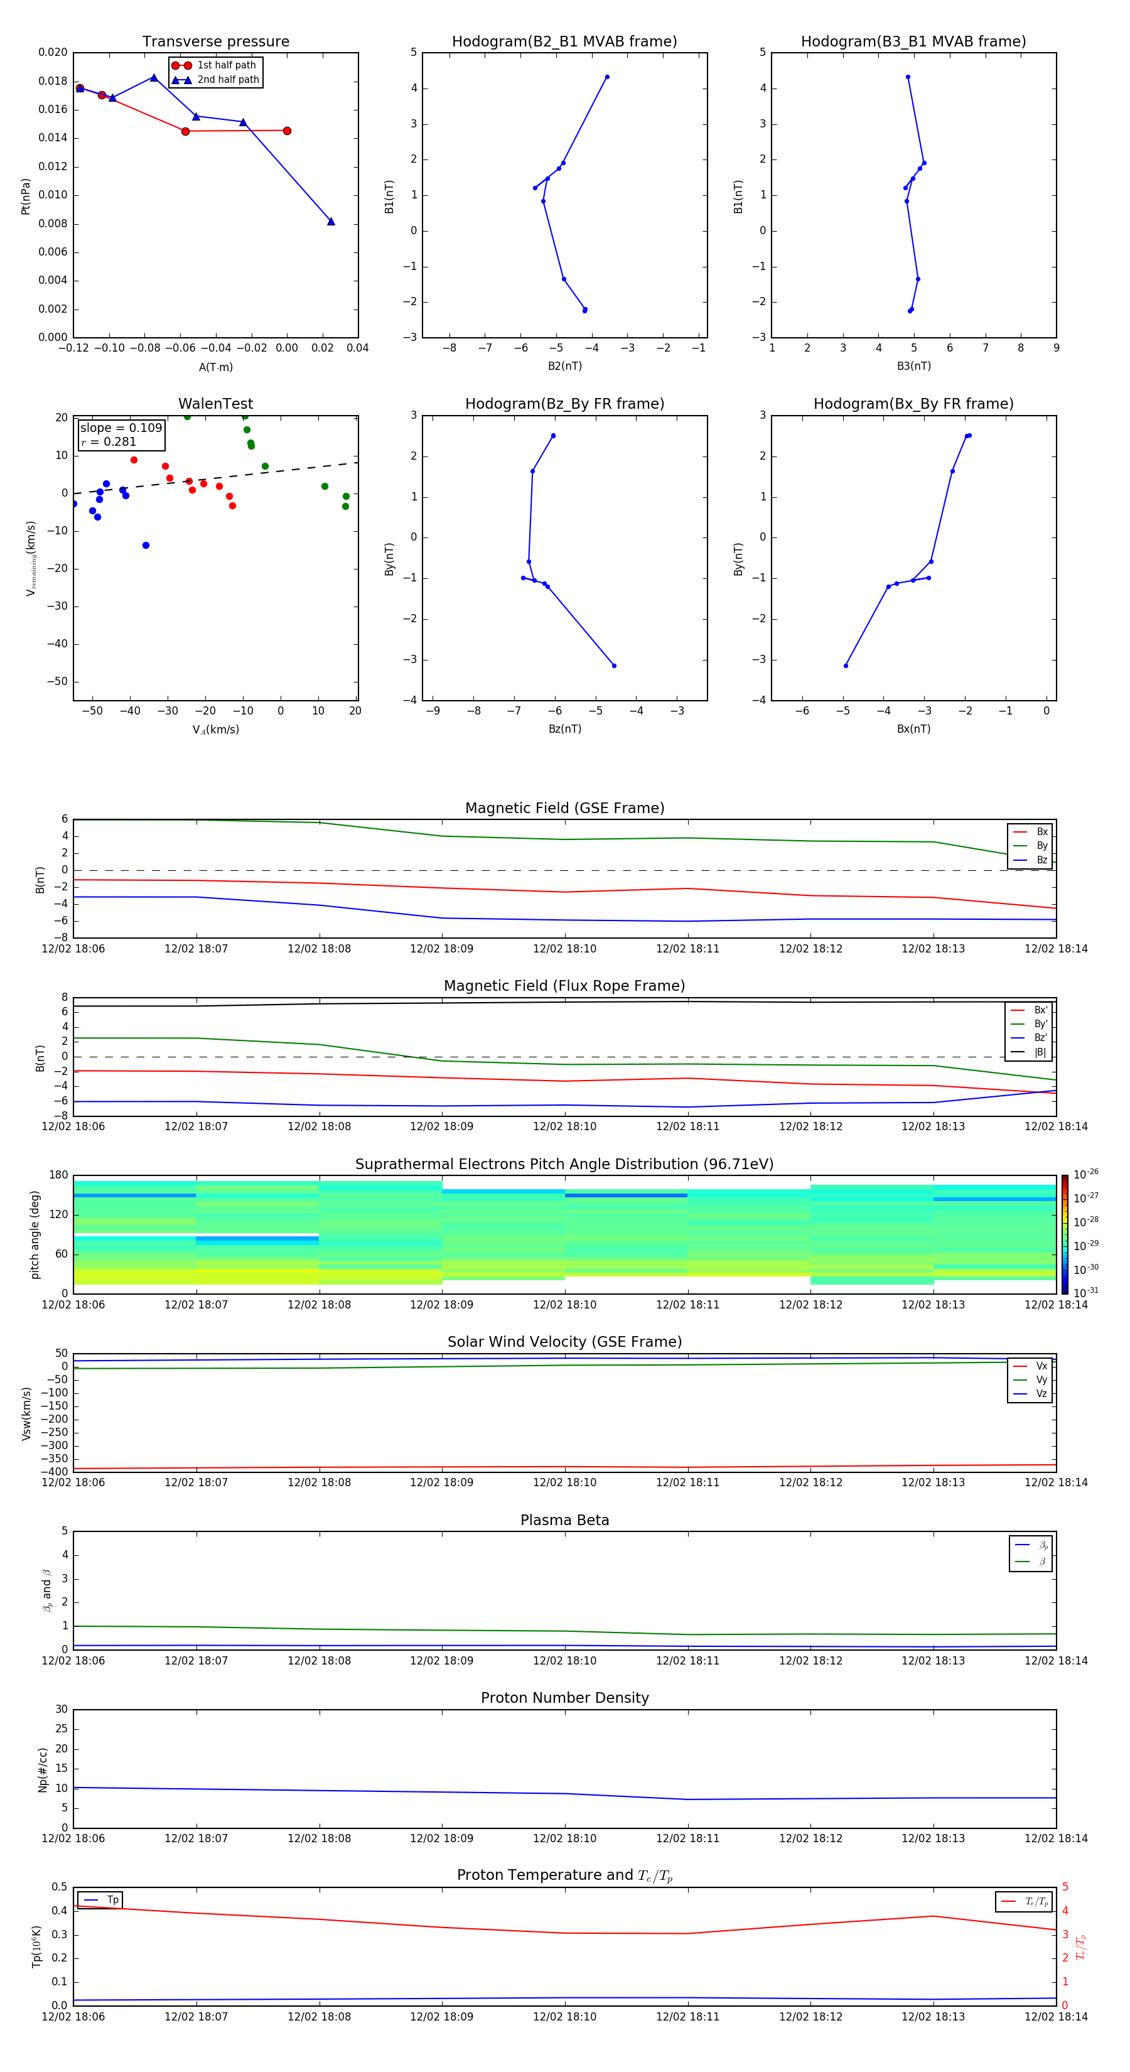Click the Proton Number Density title

coord(564,1699)
